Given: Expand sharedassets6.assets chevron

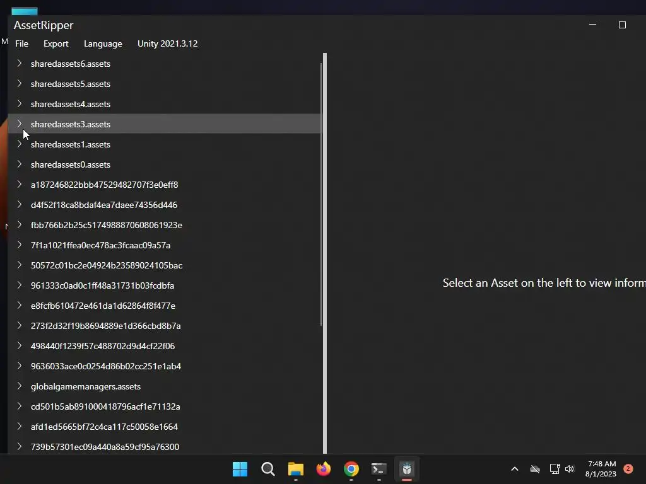Looking at the screenshot, I should click(x=19, y=64).
